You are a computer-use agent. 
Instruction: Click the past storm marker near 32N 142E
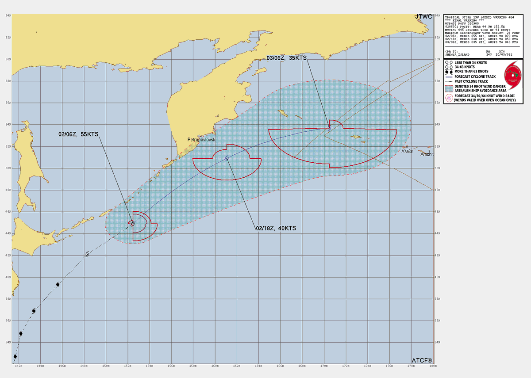pyautogui.click(x=15, y=356)
